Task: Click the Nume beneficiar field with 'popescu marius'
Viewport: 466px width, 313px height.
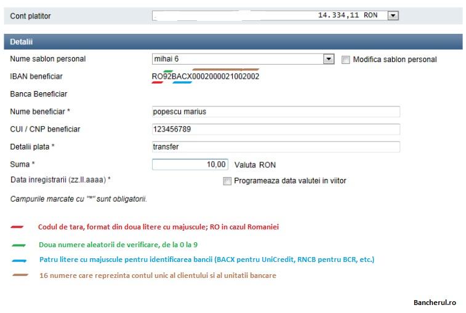Action: pyautogui.click(x=276, y=112)
